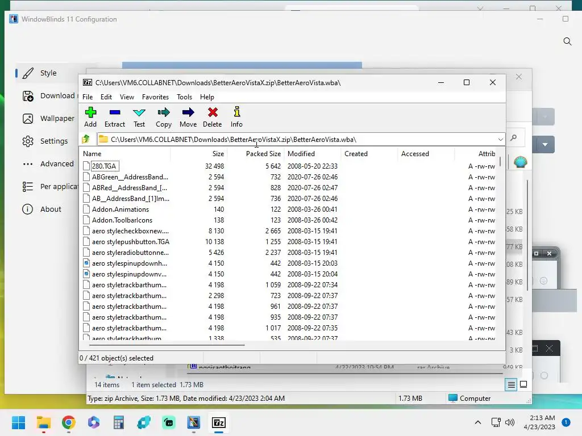The image size is (582, 436).
Task: Open Advanced section in WindowBlinds
Action: (x=48, y=164)
